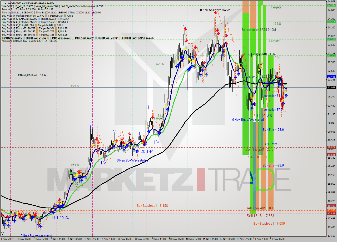Click red price tag 19.821

(x=331, y=155)
